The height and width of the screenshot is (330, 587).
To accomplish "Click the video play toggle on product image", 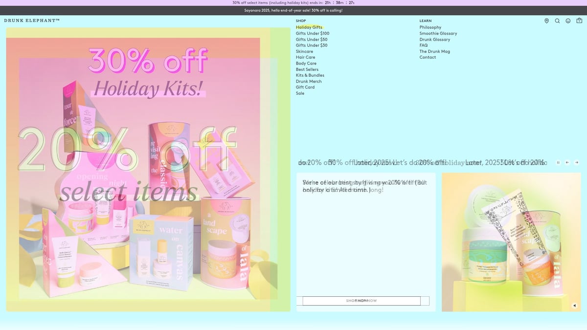I will (575, 306).
